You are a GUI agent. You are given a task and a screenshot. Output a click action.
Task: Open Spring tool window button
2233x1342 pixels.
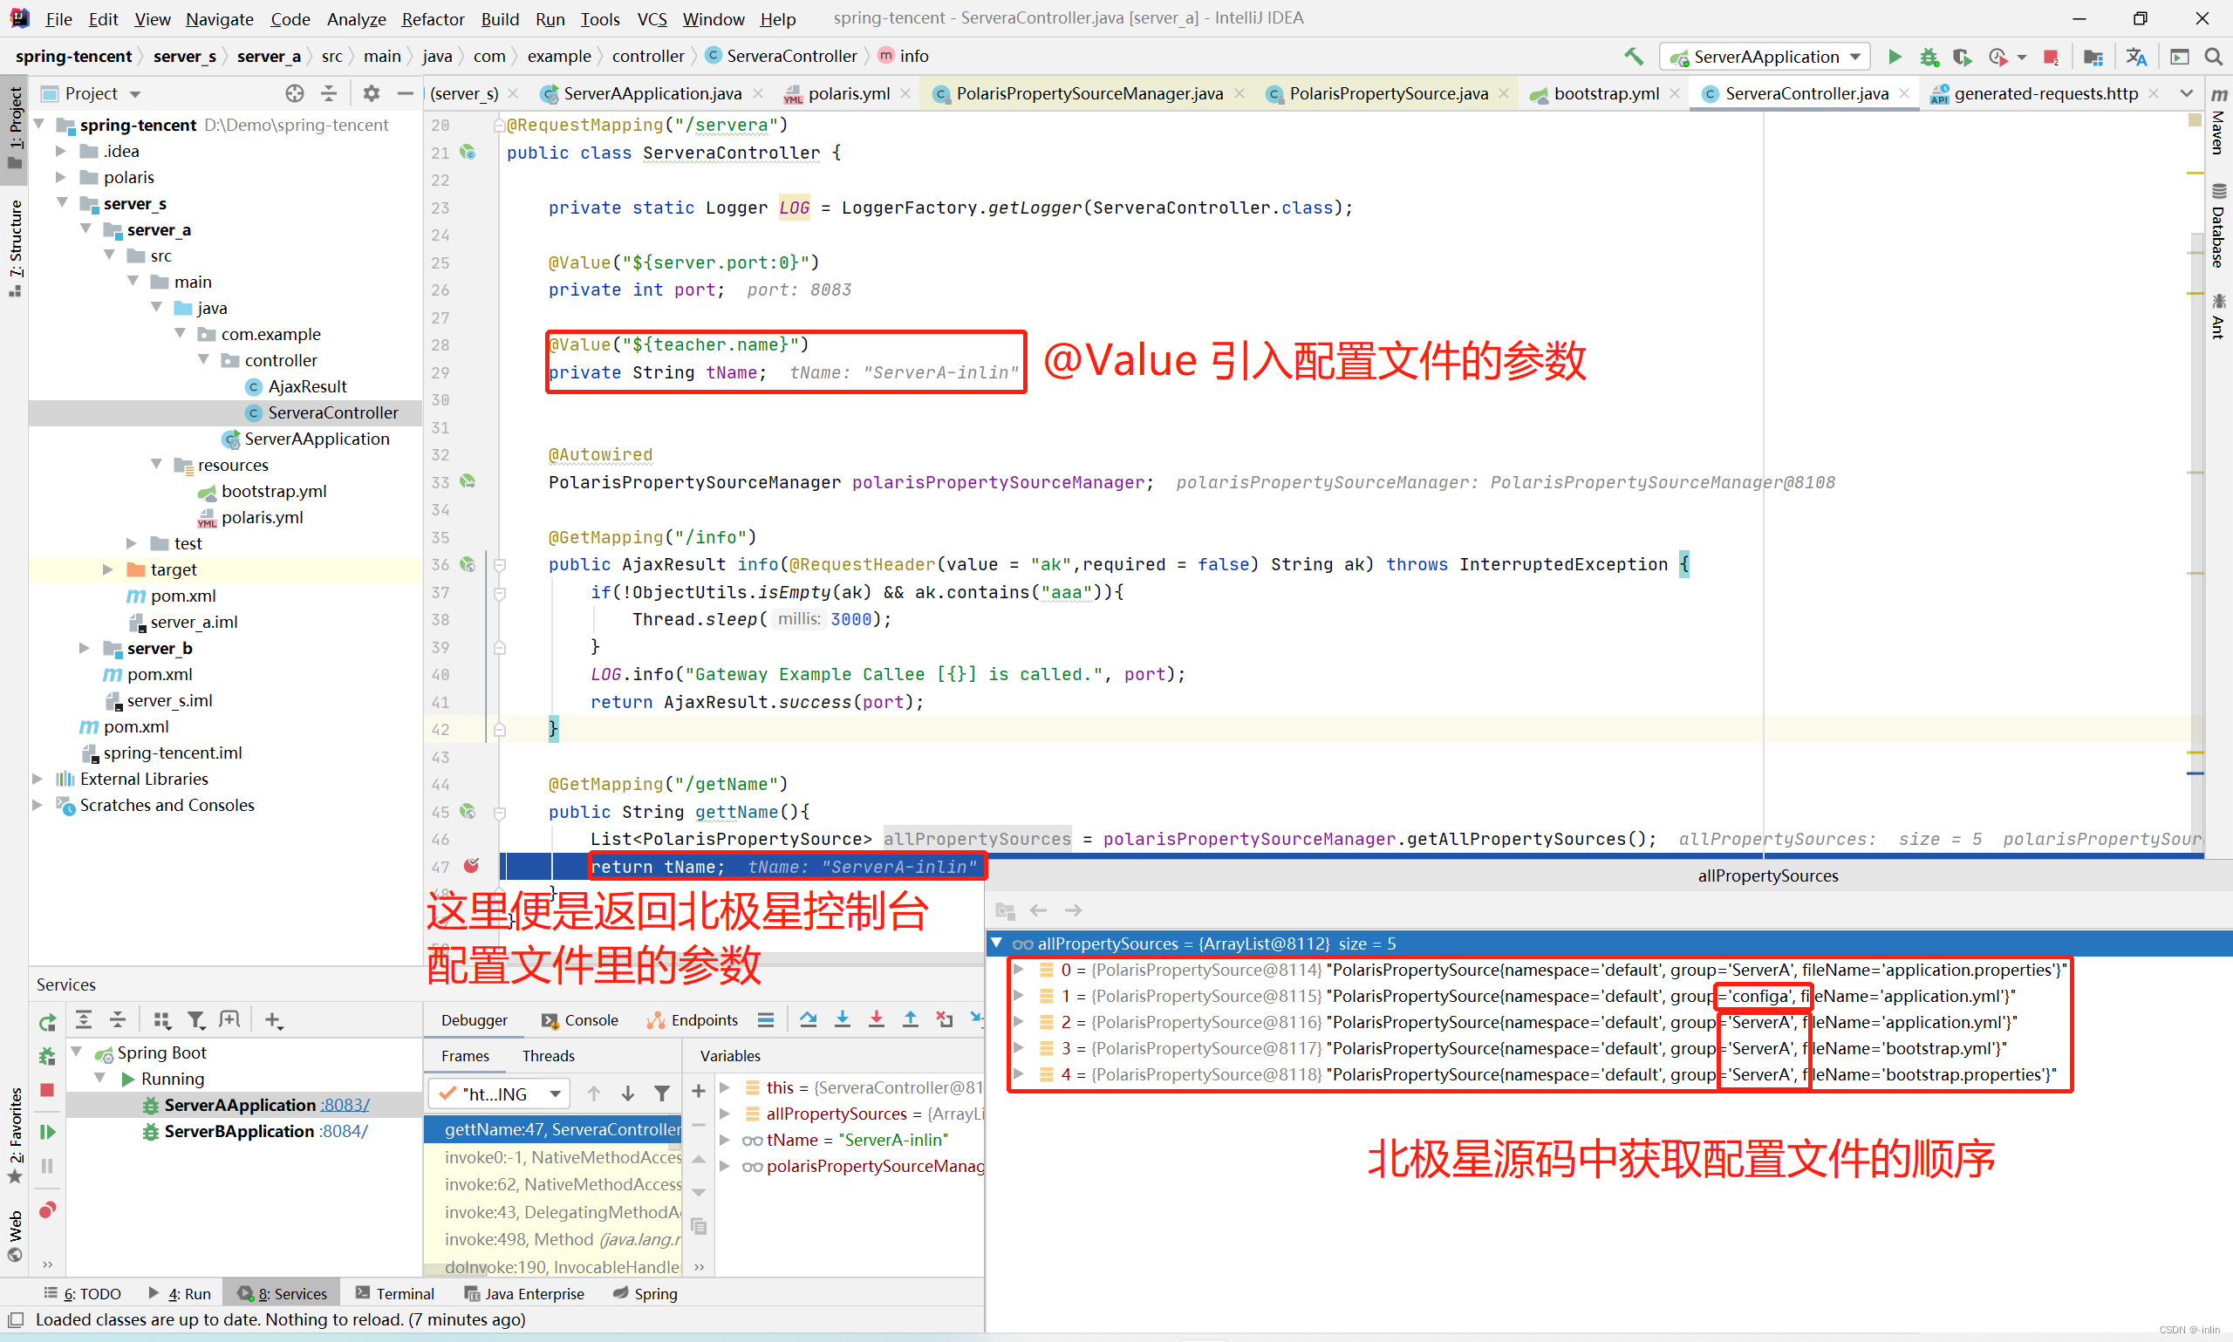click(644, 1293)
